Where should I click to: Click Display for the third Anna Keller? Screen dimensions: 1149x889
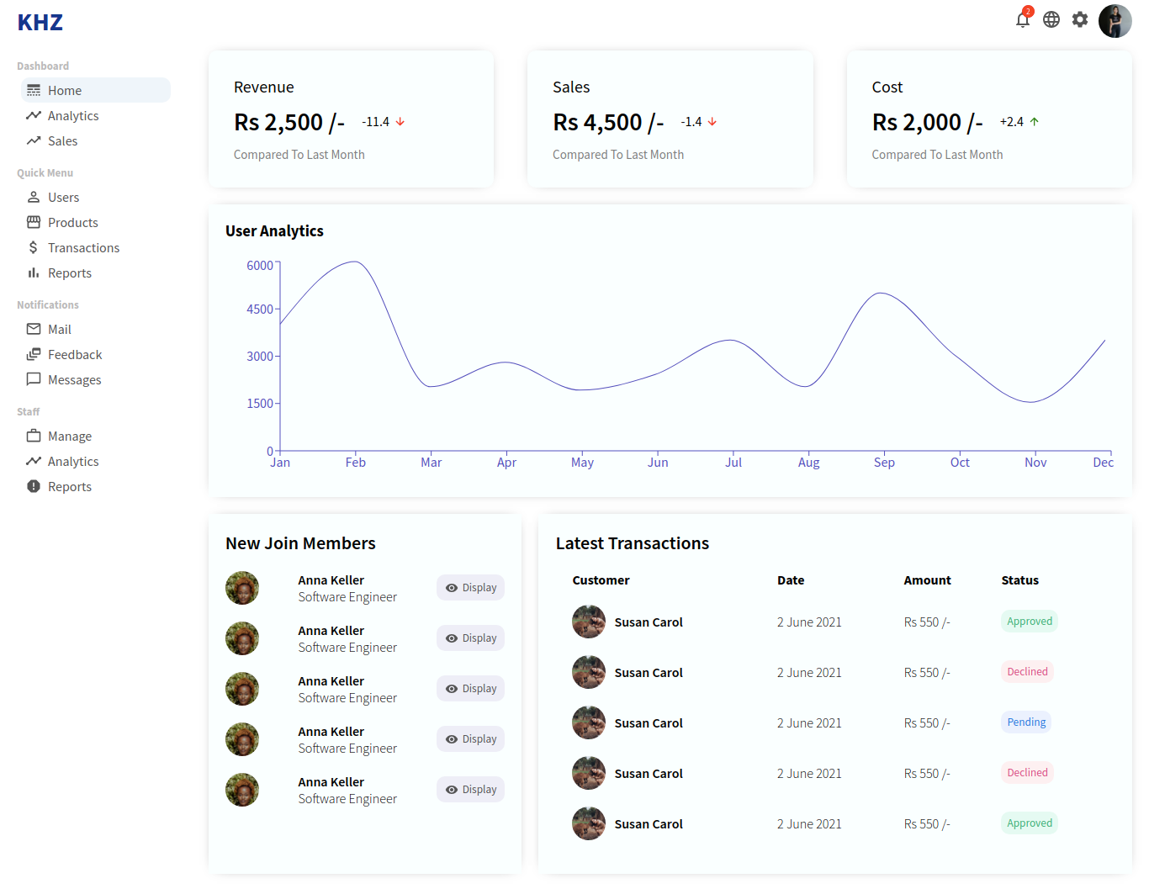click(x=470, y=689)
